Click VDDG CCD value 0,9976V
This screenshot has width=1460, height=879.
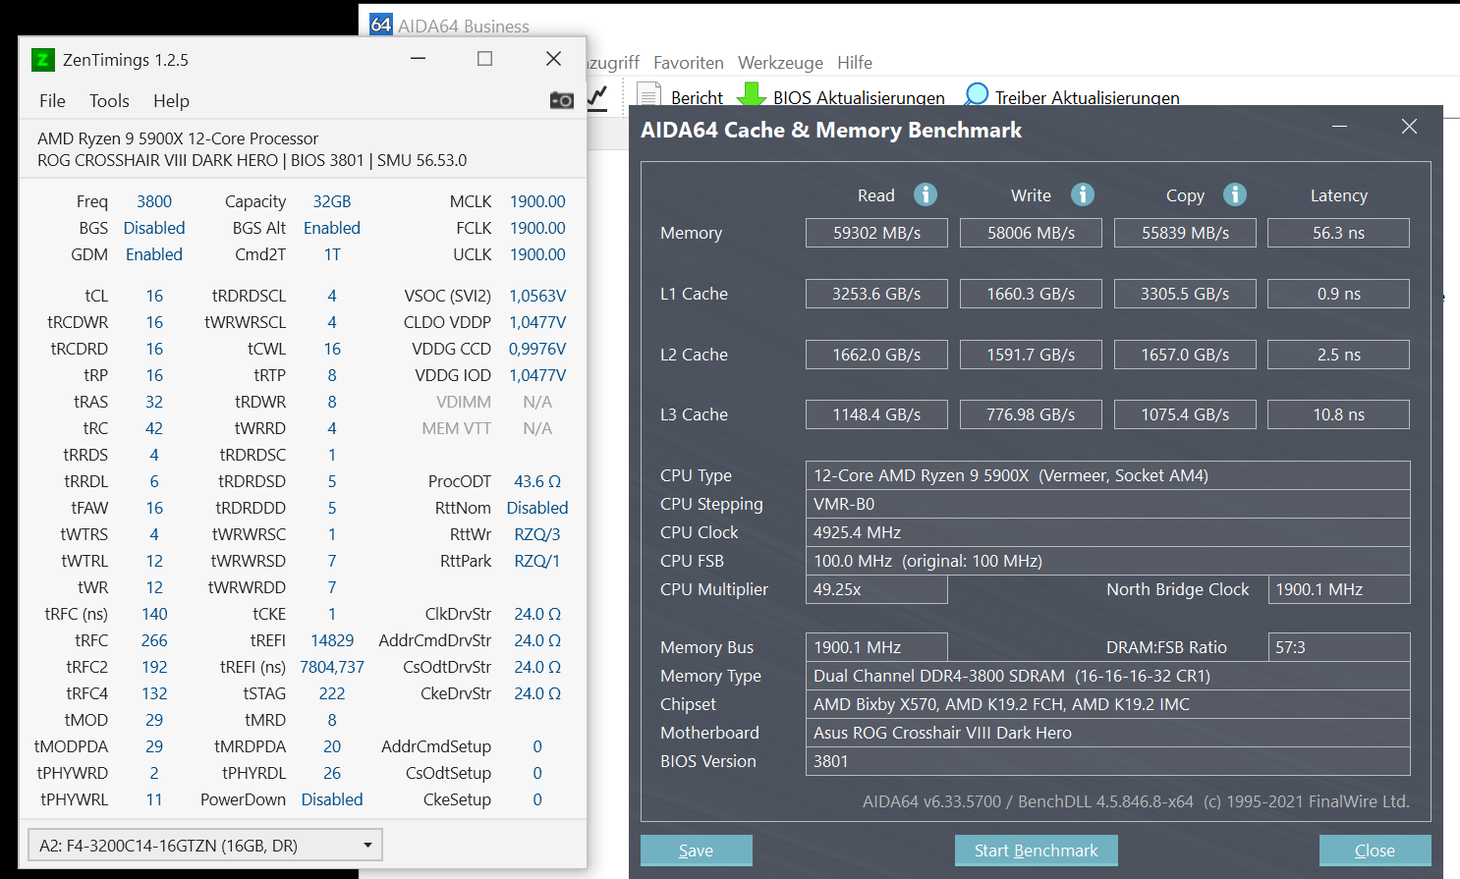537,349
